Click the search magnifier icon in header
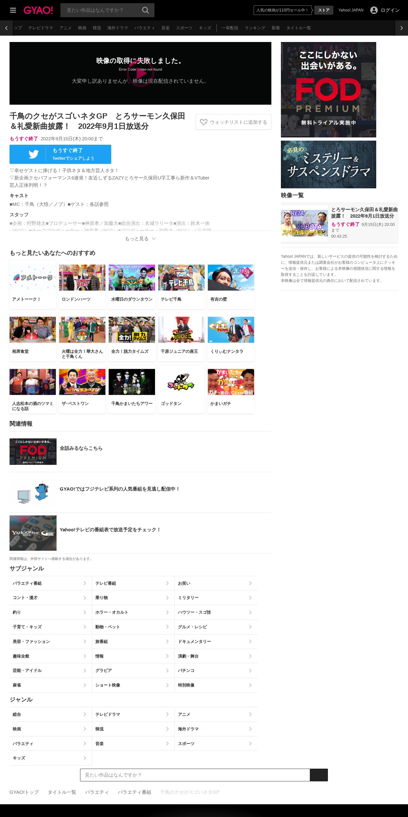Screen dimensions: 408x817 point(145,10)
